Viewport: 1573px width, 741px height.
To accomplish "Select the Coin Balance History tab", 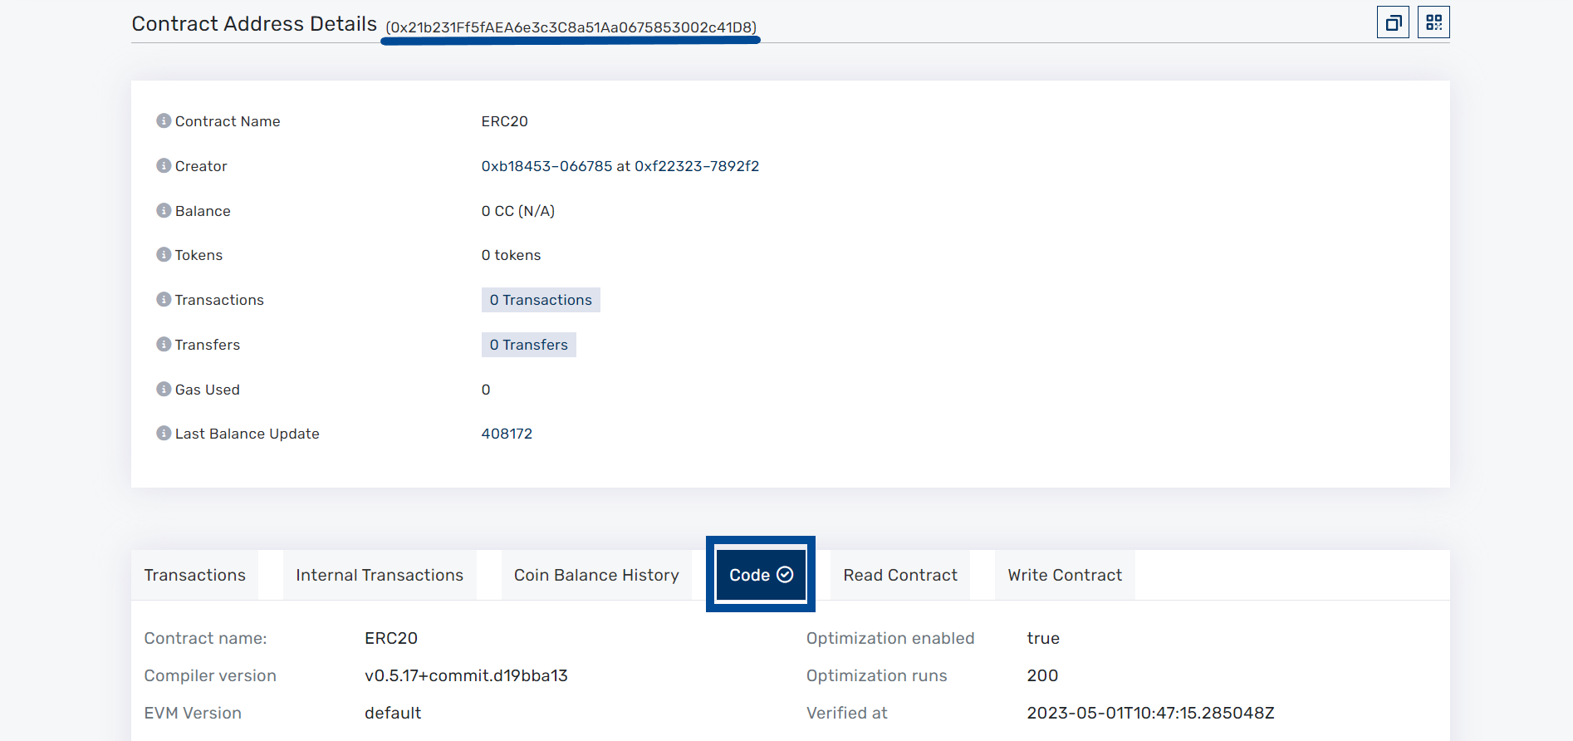I will 596,575.
